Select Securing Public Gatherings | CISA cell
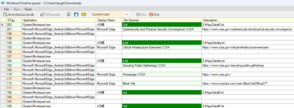The image size is (294, 108). pos(162,65)
